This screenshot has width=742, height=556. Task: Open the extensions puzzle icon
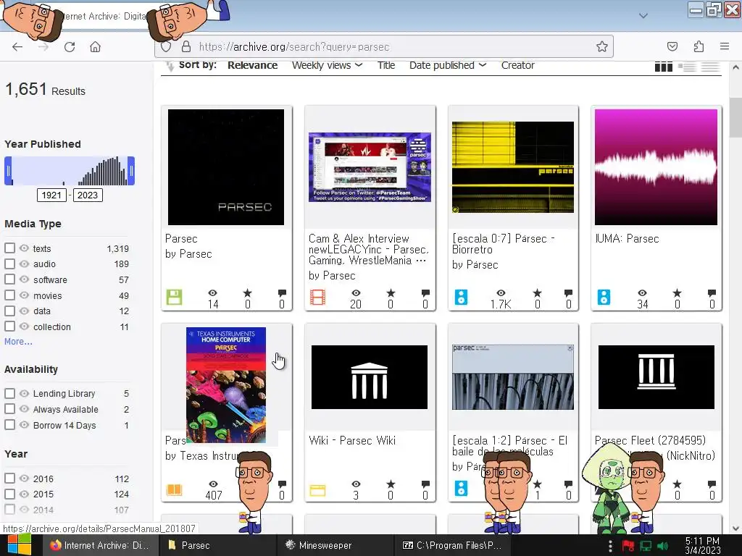click(x=699, y=46)
